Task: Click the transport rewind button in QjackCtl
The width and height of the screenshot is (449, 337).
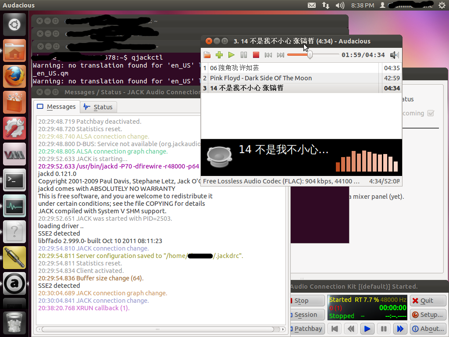Action: point(351,329)
